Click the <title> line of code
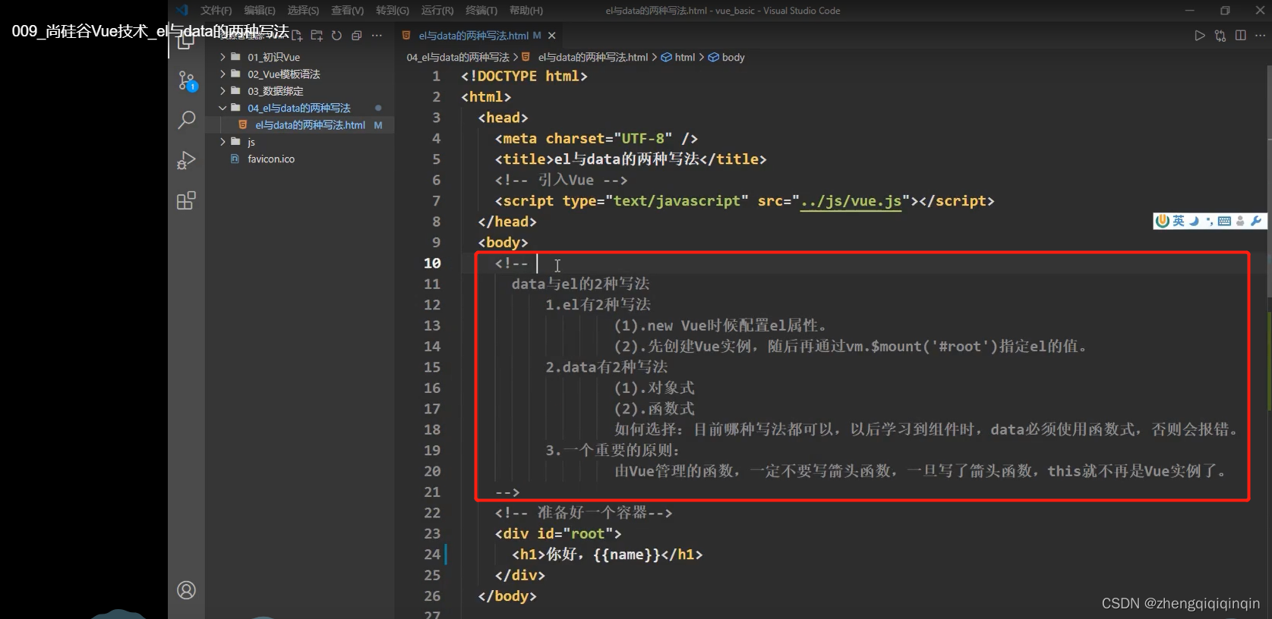This screenshot has width=1272, height=619. pos(630,159)
